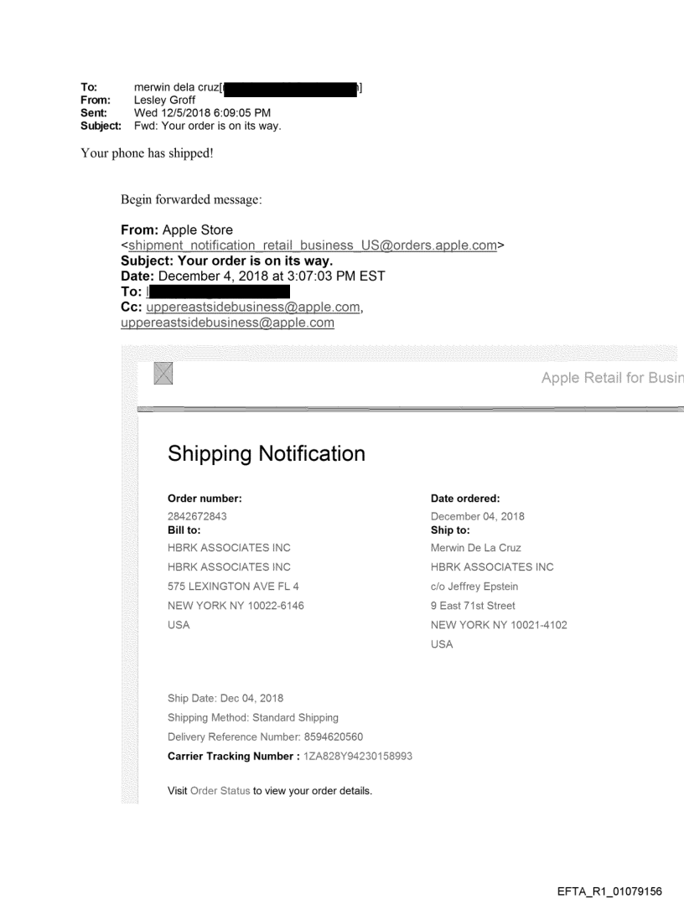This screenshot has width=684, height=899.
Task: Click the Shipping Notification heading
Action: (267, 454)
